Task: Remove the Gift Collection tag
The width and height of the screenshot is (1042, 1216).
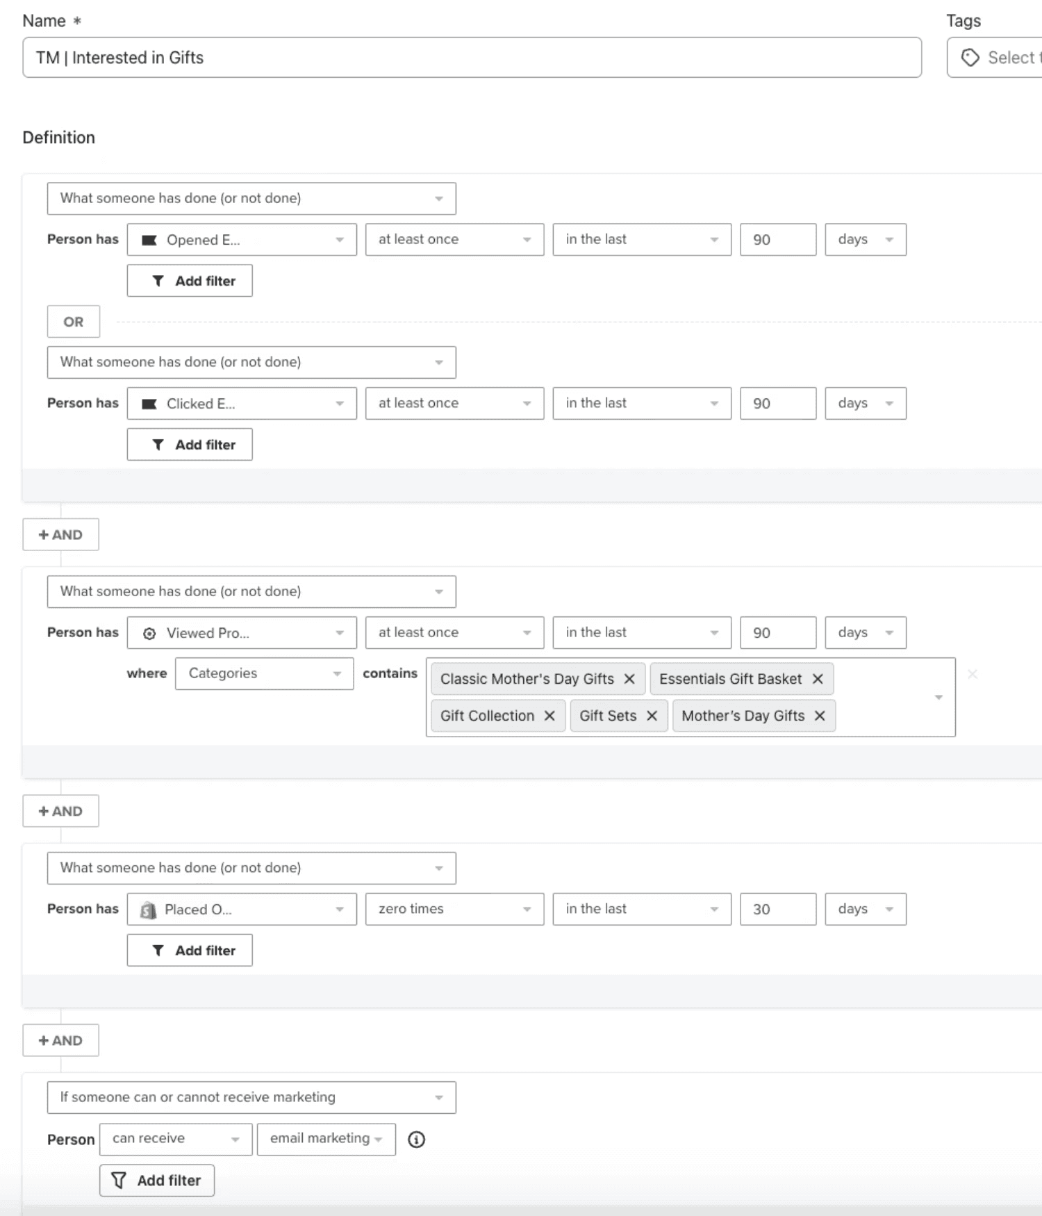Action: 549,716
